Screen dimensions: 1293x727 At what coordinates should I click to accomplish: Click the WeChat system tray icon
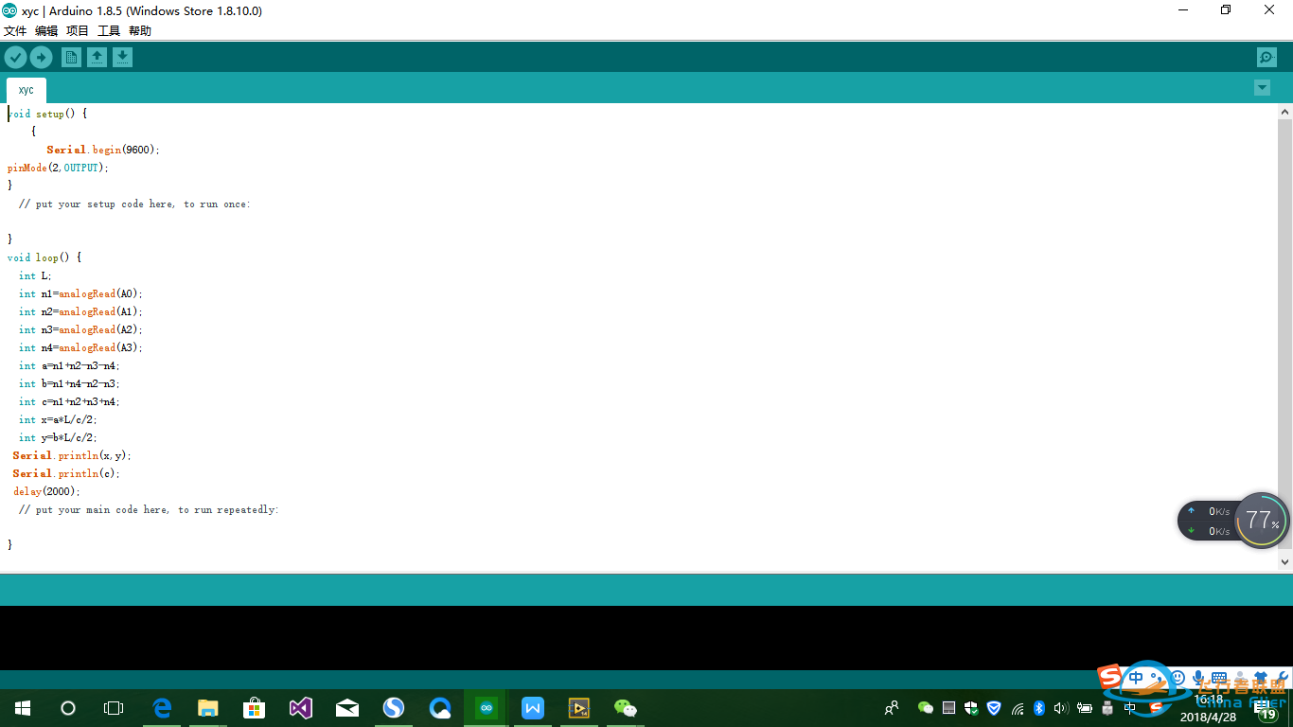coord(926,708)
